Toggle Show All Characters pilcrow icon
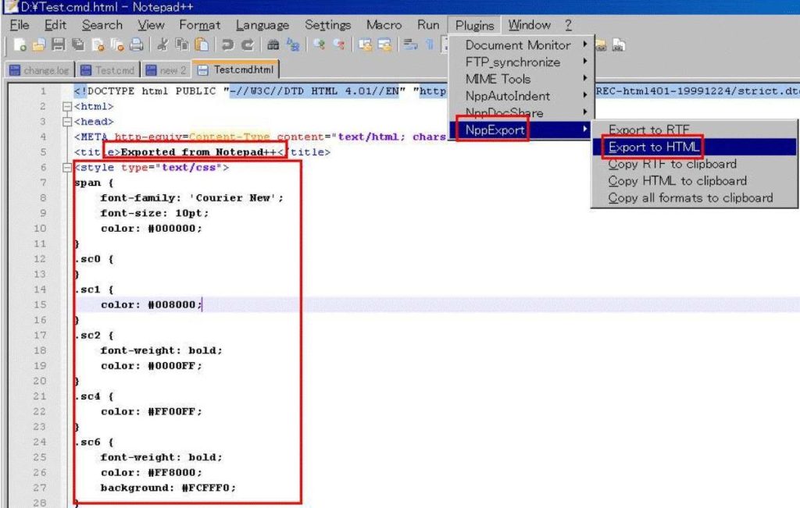Image resolution: width=800 pixels, height=508 pixels. (430, 44)
